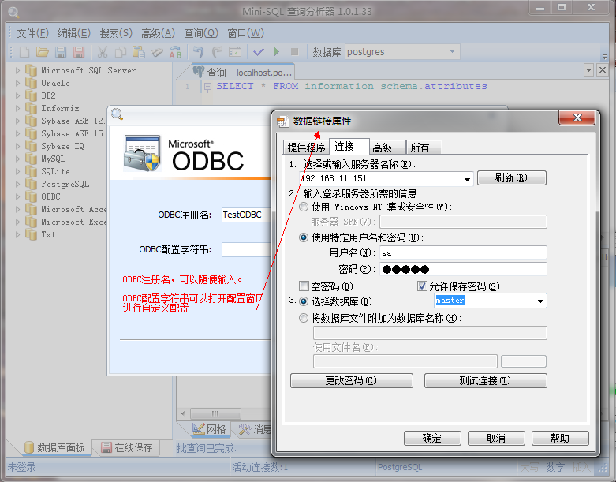Click the 测试连接(T) button

[486, 380]
